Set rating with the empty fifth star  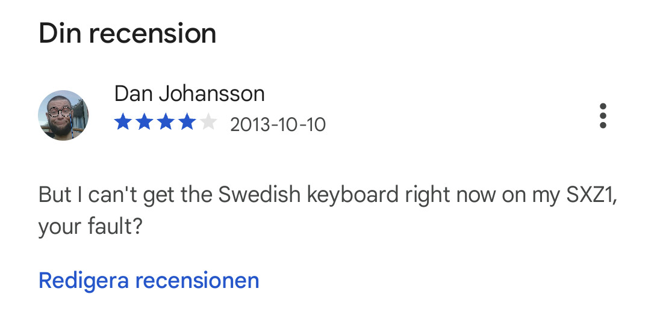click(208, 123)
